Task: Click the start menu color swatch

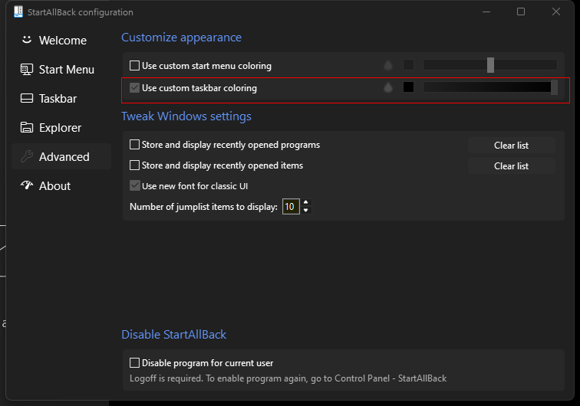Action: (x=408, y=65)
